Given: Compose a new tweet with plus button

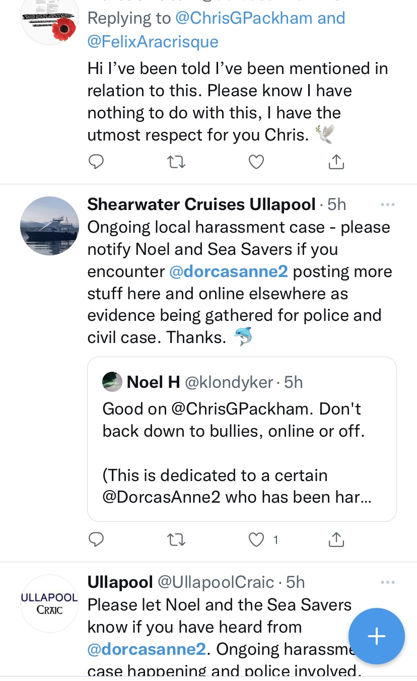Looking at the screenshot, I should (377, 637).
